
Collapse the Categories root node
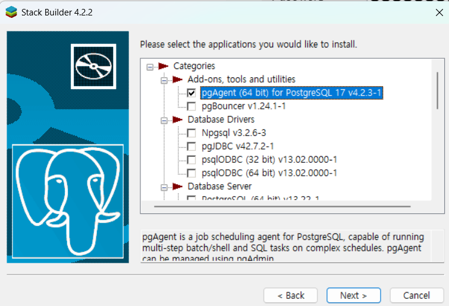[x=150, y=67]
